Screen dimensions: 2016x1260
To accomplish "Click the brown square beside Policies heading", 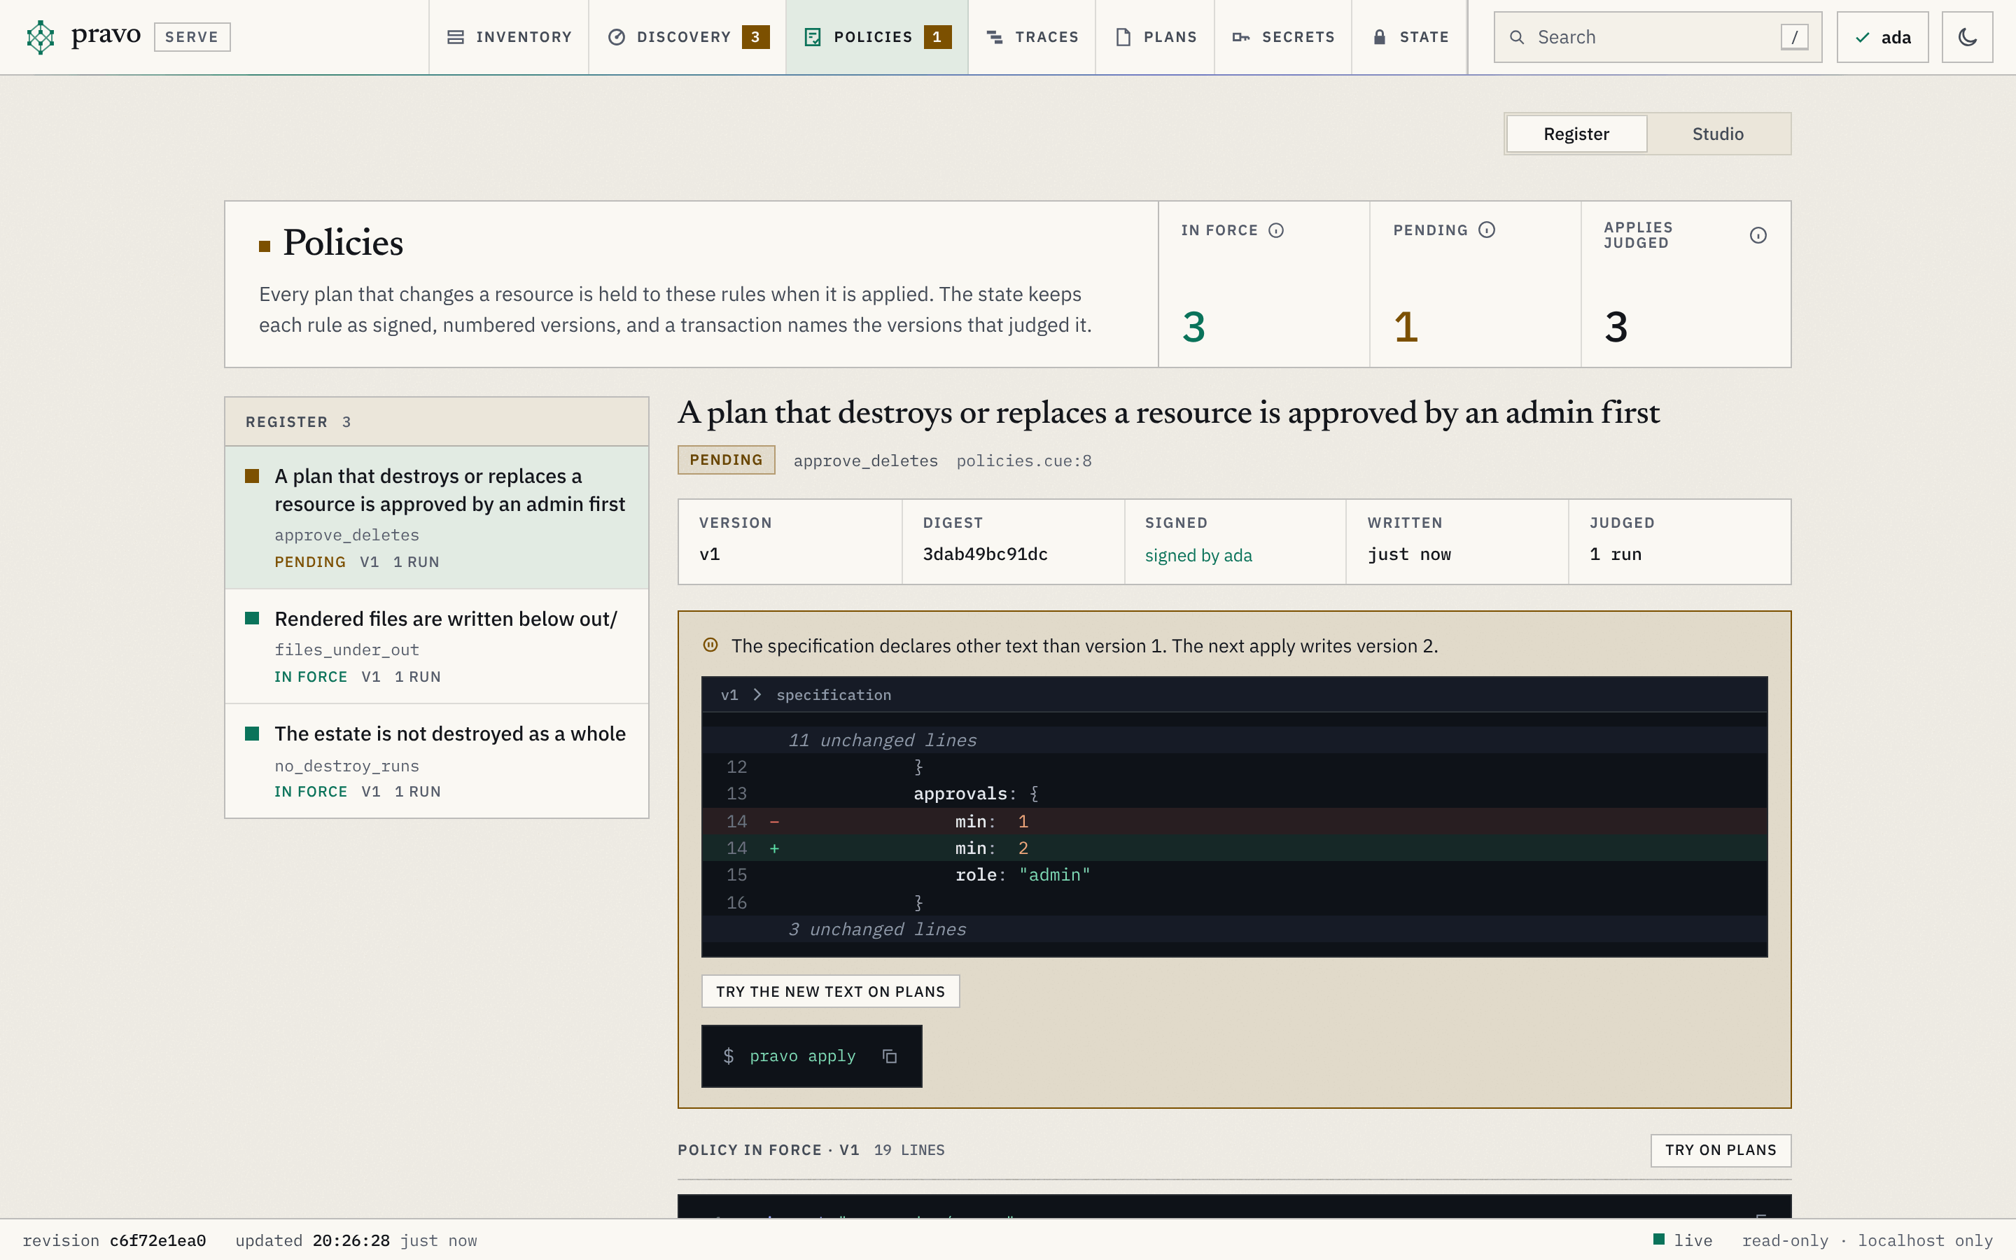I will pos(264,246).
